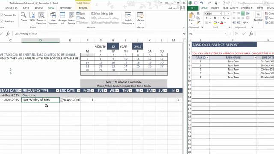Image resolution: width=274 pixels, height=154 pixels.
Task: Select column D header in left window
Action: click(40, 40)
